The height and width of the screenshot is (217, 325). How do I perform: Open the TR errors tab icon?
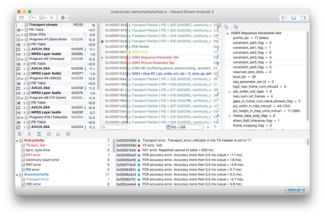pyautogui.click(x=39, y=134)
